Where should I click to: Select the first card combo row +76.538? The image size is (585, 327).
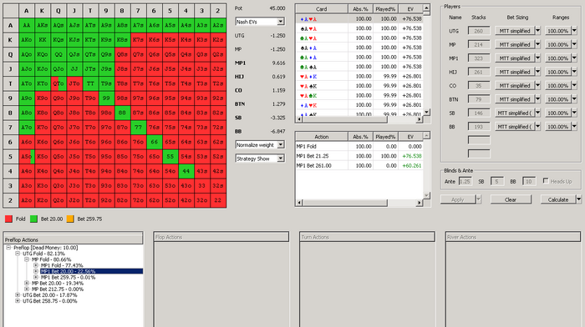click(x=359, y=18)
